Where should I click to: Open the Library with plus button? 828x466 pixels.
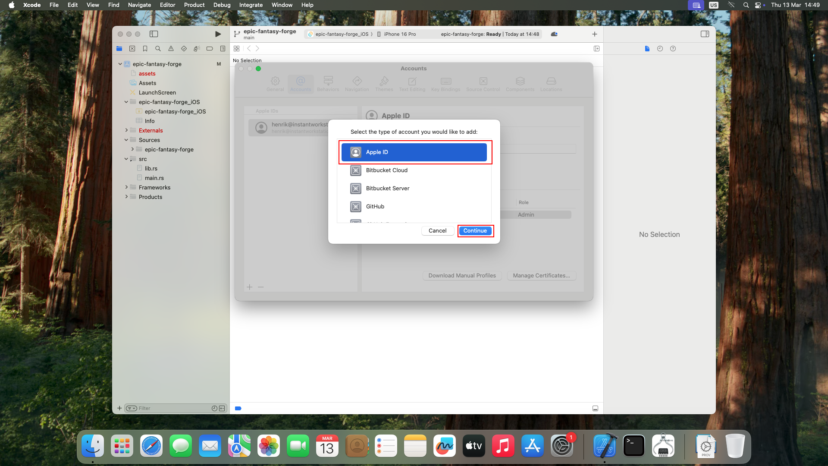tap(594, 34)
